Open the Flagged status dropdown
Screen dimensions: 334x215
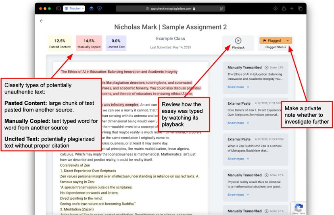[276, 40]
